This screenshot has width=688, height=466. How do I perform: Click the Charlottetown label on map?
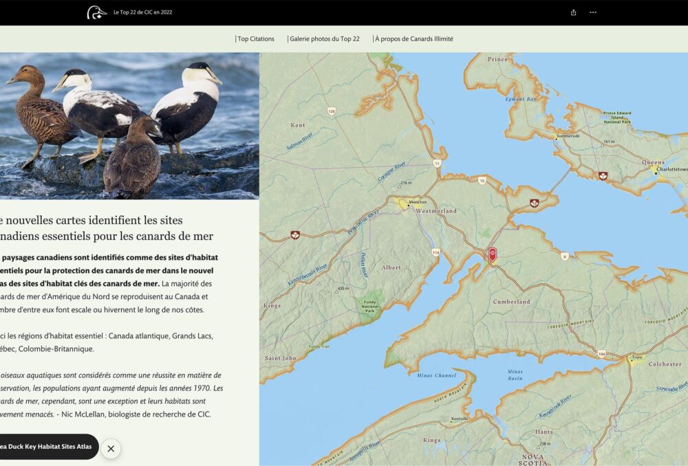tap(671, 169)
